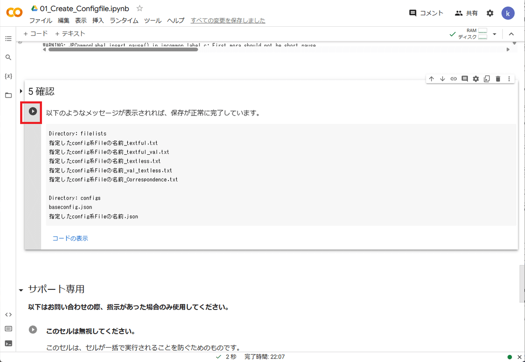Click the baseconfig.json line
The width and height of the screenshot is (525, 362).
(x=70, y=207)
